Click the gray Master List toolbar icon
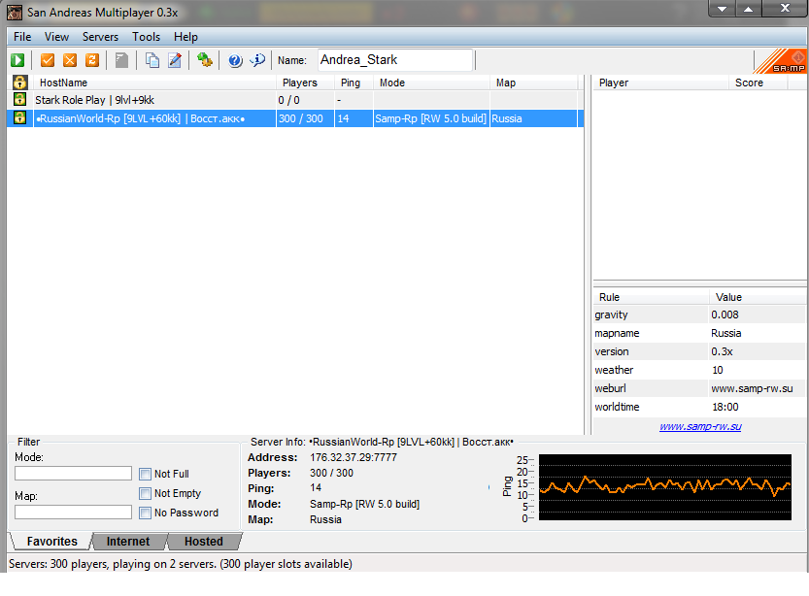This screenshot has width=809, height=596. coord(121,60)
